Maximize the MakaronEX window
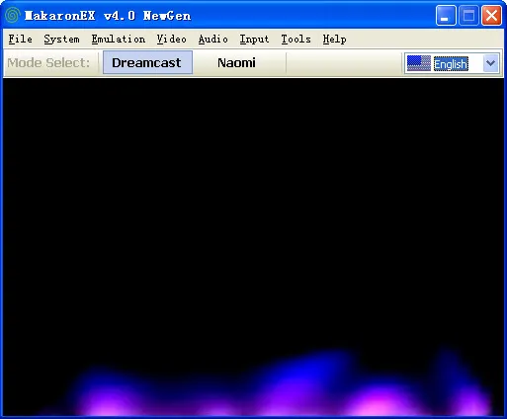This screenshot has width=507, height=419. pos(468,15)
